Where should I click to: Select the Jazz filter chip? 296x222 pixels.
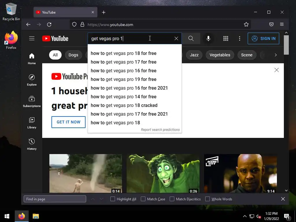click(194, 55)
